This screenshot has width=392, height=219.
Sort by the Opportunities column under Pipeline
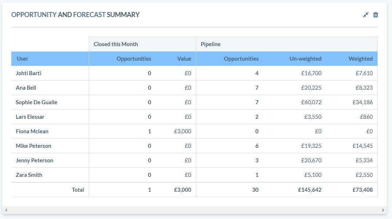[x=242, y=58]
